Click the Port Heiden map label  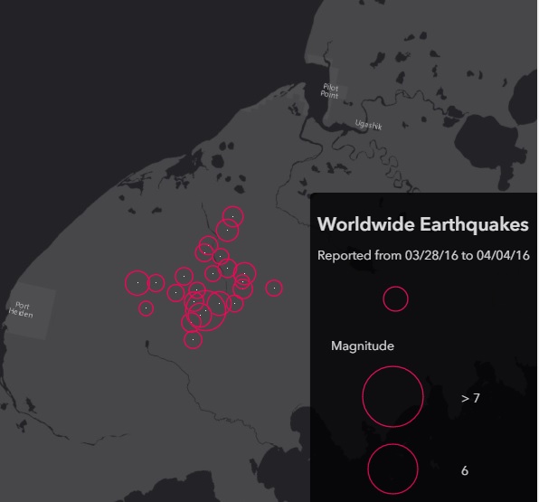[x=21, y=310]
